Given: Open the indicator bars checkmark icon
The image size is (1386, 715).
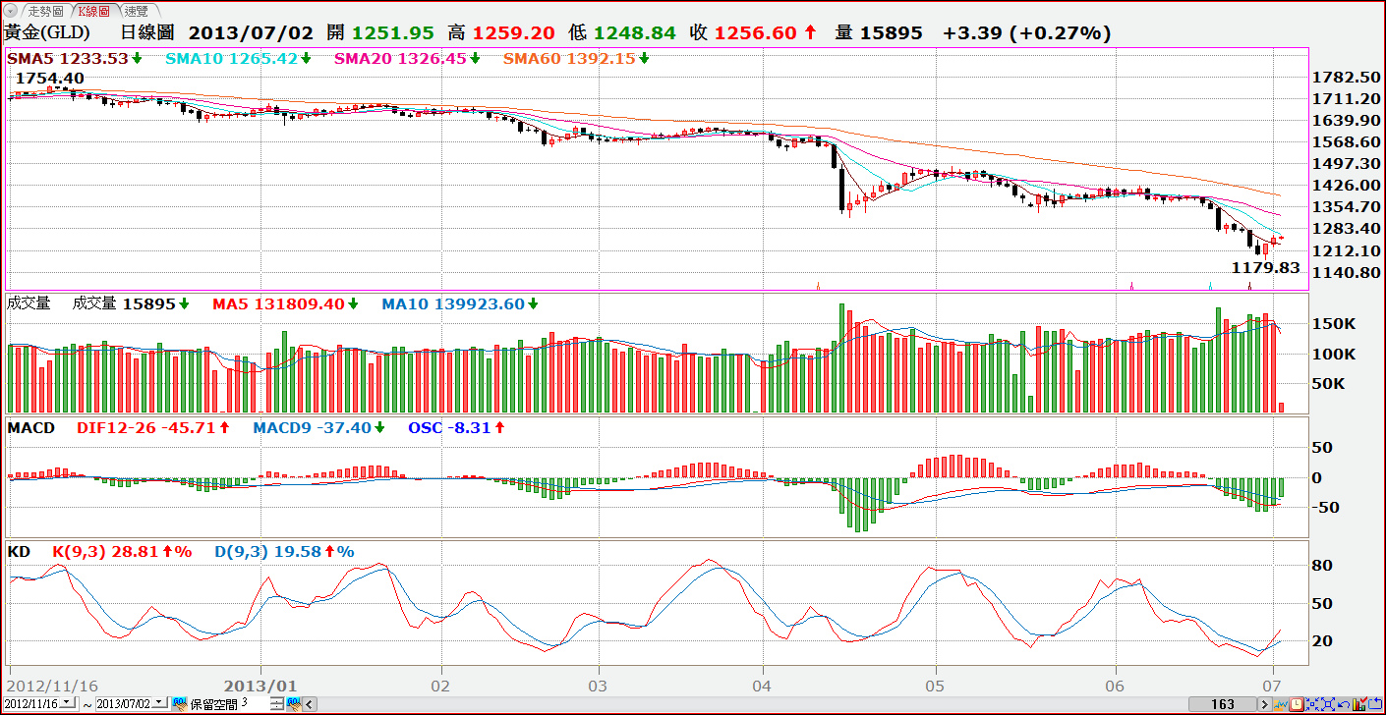Looking at the screenshot, I should pos(1359,704).
